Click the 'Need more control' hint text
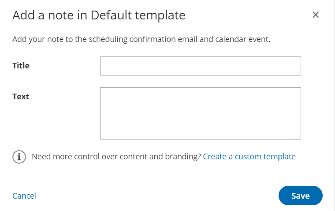The image size is (335, 211). point(116,157)
